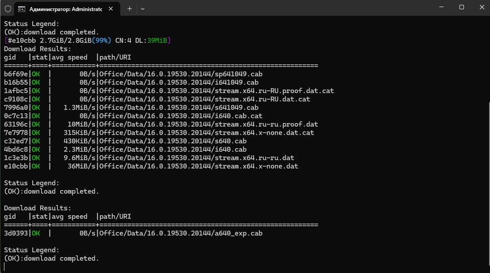
Task: Click the stream.x64.x-none.dat path line
Action: 199,166
